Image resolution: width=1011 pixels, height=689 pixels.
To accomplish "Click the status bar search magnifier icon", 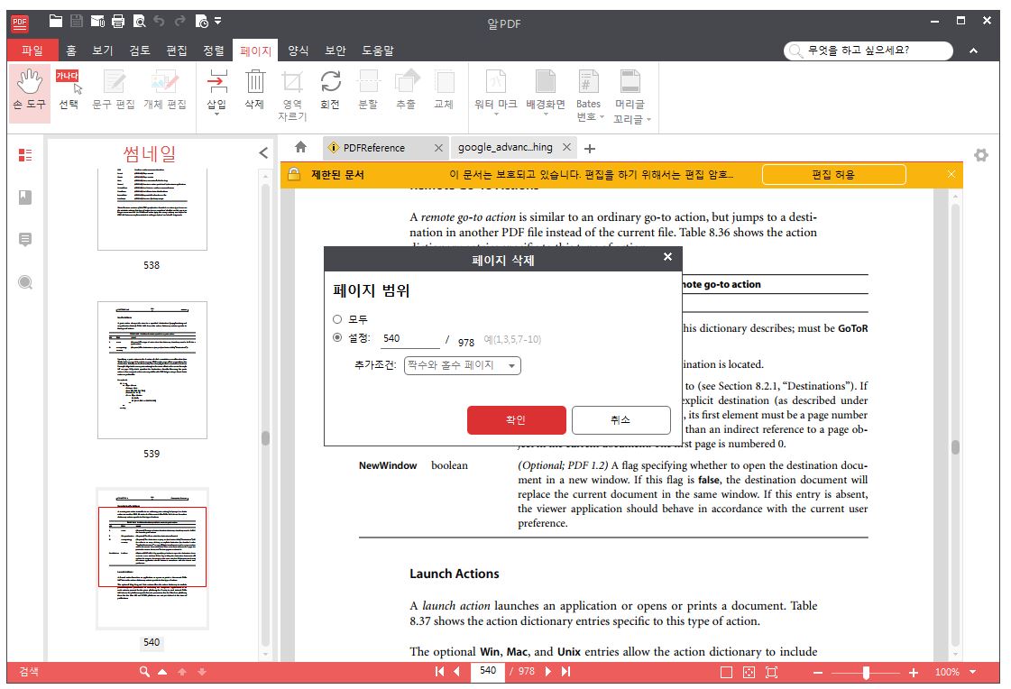I will [144, 672].
